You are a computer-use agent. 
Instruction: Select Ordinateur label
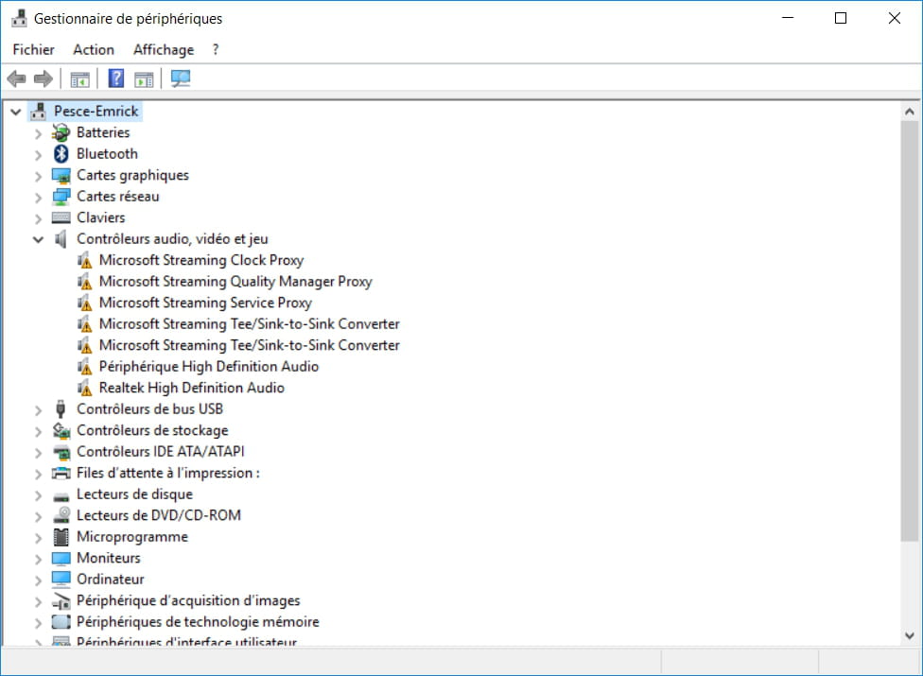[111, 580]
